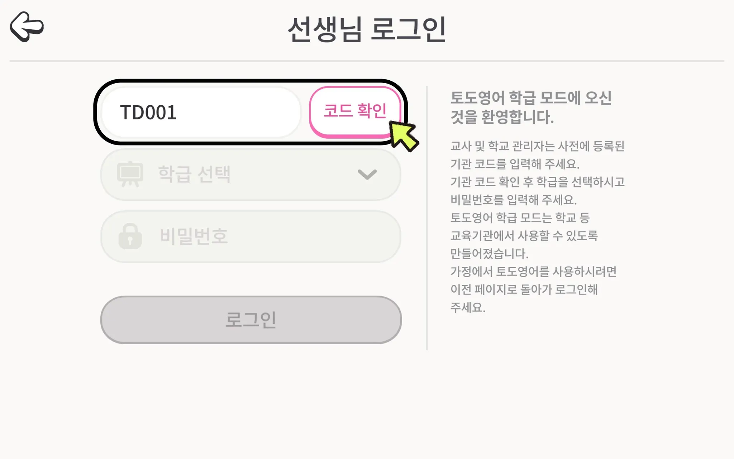Click the line 비밀번호를 입력해 주세요

[x=513, y=200]
